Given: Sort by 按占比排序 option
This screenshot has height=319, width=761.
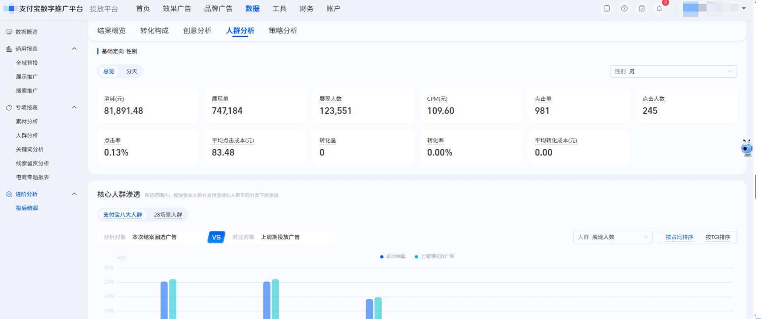Looking at the screenshot, I should pyautogui.click(x=679, y=237).
